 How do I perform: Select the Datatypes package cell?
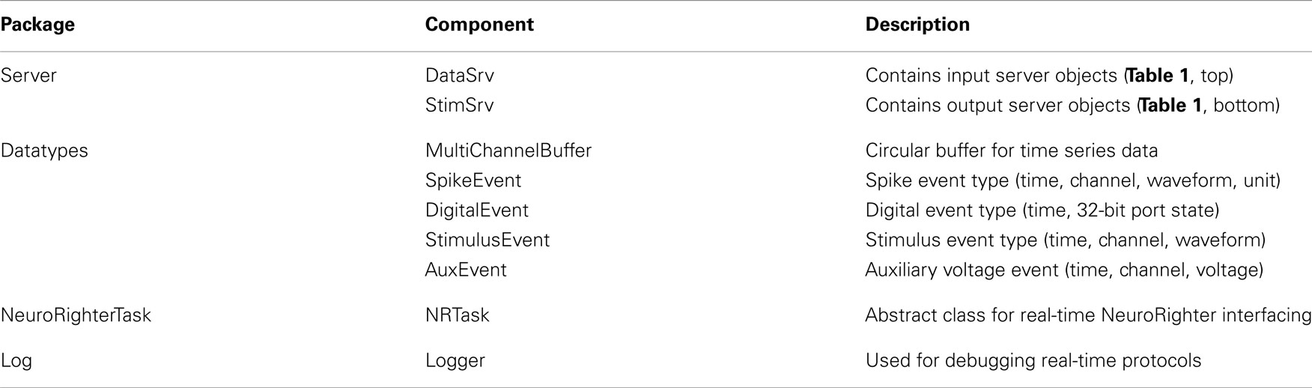pos(44,151)
